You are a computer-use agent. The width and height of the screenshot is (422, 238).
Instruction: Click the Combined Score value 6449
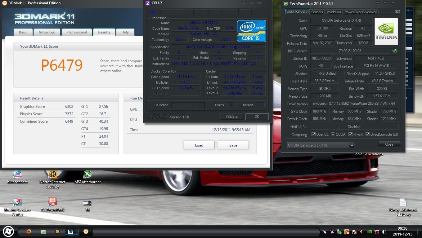point(69,121)
